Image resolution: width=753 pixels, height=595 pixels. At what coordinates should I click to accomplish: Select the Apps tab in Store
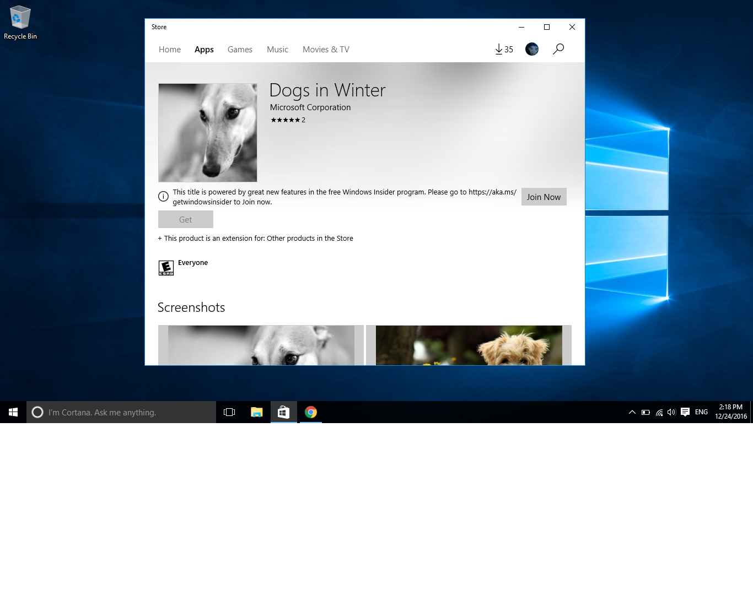point(204,50)
